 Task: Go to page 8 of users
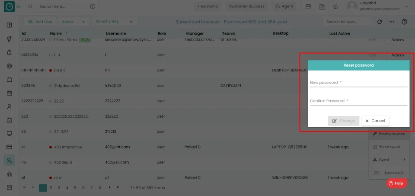click(x=99, y=187)
